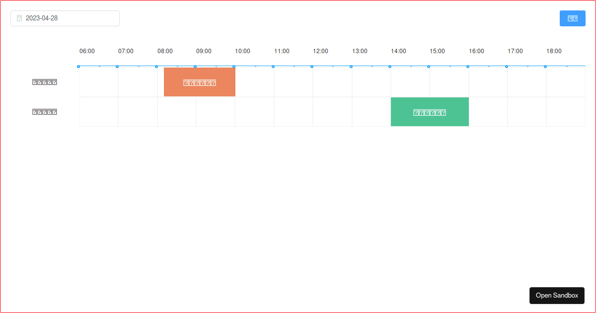Click the timeline marker at 15:00

[429, 66]
